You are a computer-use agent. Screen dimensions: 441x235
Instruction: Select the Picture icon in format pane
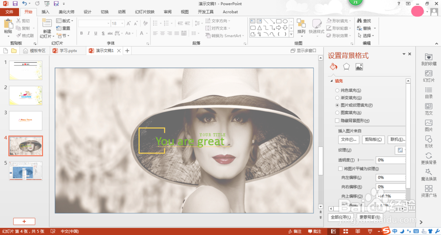click(x=359, y=67)
